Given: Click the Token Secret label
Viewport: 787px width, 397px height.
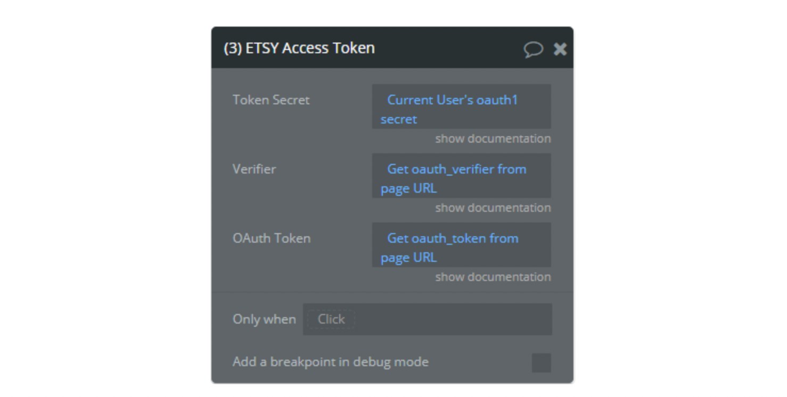Looking at the screenshot, I should point(271,100).
